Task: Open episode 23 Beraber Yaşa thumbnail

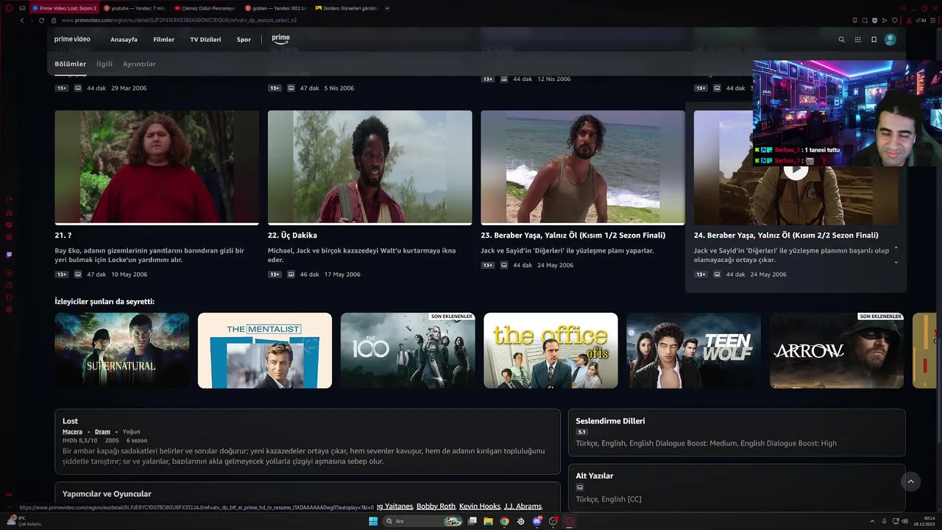Action: [x=583, y=167]
